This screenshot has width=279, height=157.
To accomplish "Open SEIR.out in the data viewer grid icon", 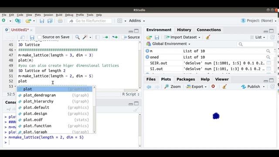I will 269,63.
